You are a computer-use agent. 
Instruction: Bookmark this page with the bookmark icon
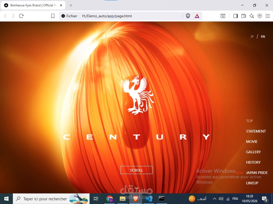click(x=53, y=16)
